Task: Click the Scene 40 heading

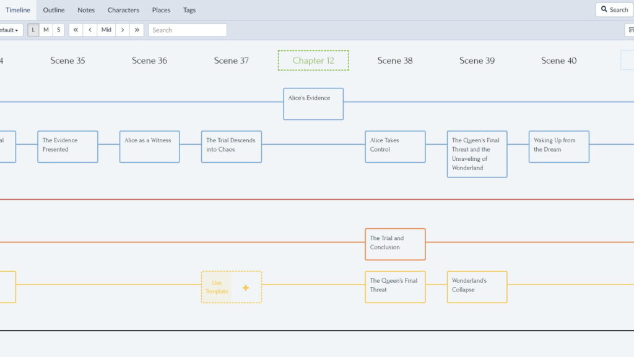Action: 559,61
